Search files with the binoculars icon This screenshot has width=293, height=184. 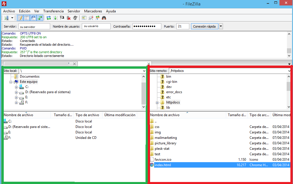tap(104, 18)
